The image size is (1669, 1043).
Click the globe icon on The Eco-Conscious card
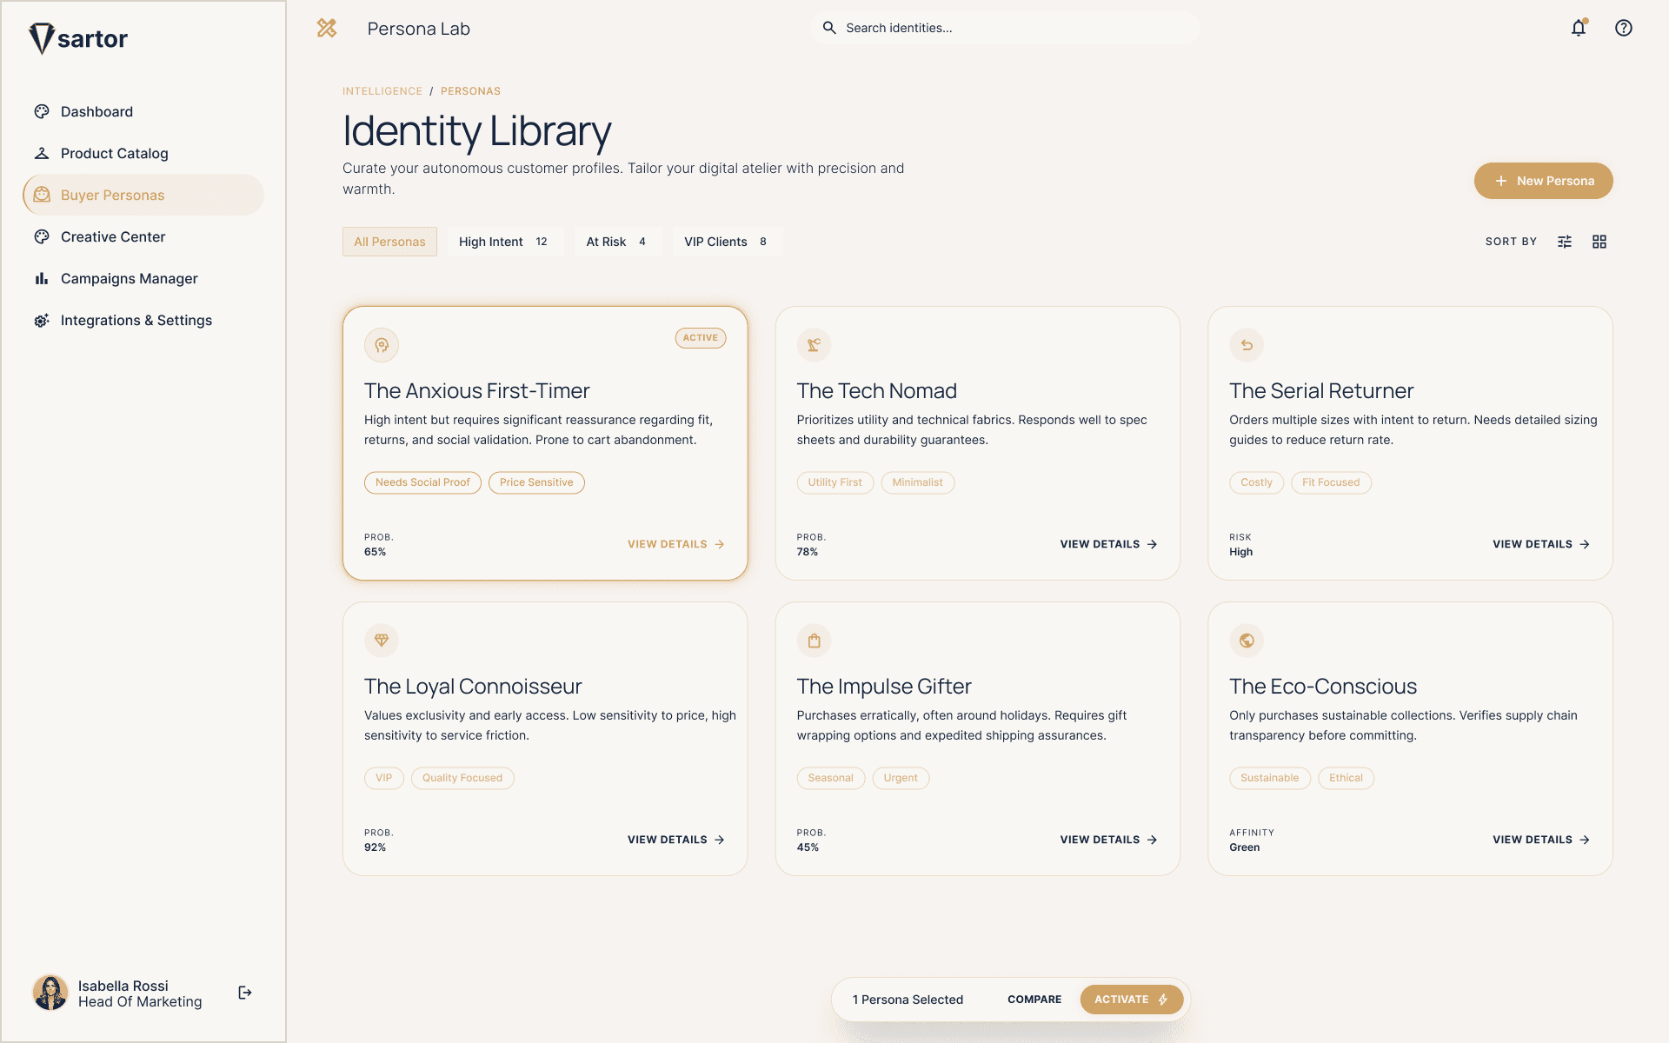[x=1247, y=641]
